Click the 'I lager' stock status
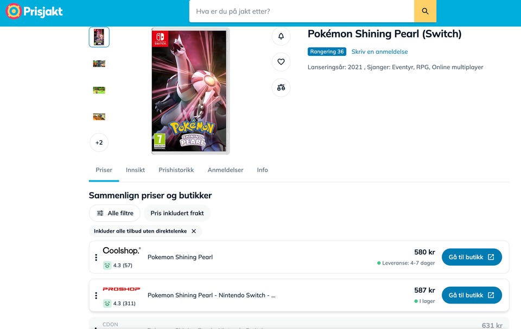521x329 pixels. pyautogui.click(x=424, y=301)
